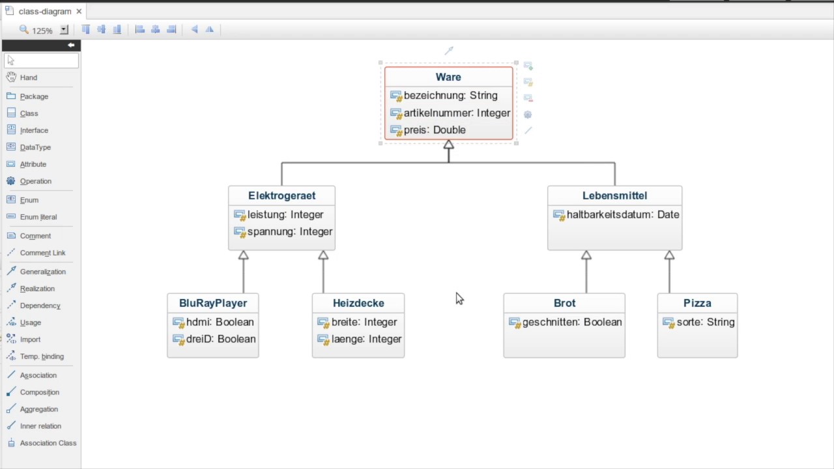834x469 pixels.
Task: Select the Elektrogeraet class header
Action: [281, 195]
